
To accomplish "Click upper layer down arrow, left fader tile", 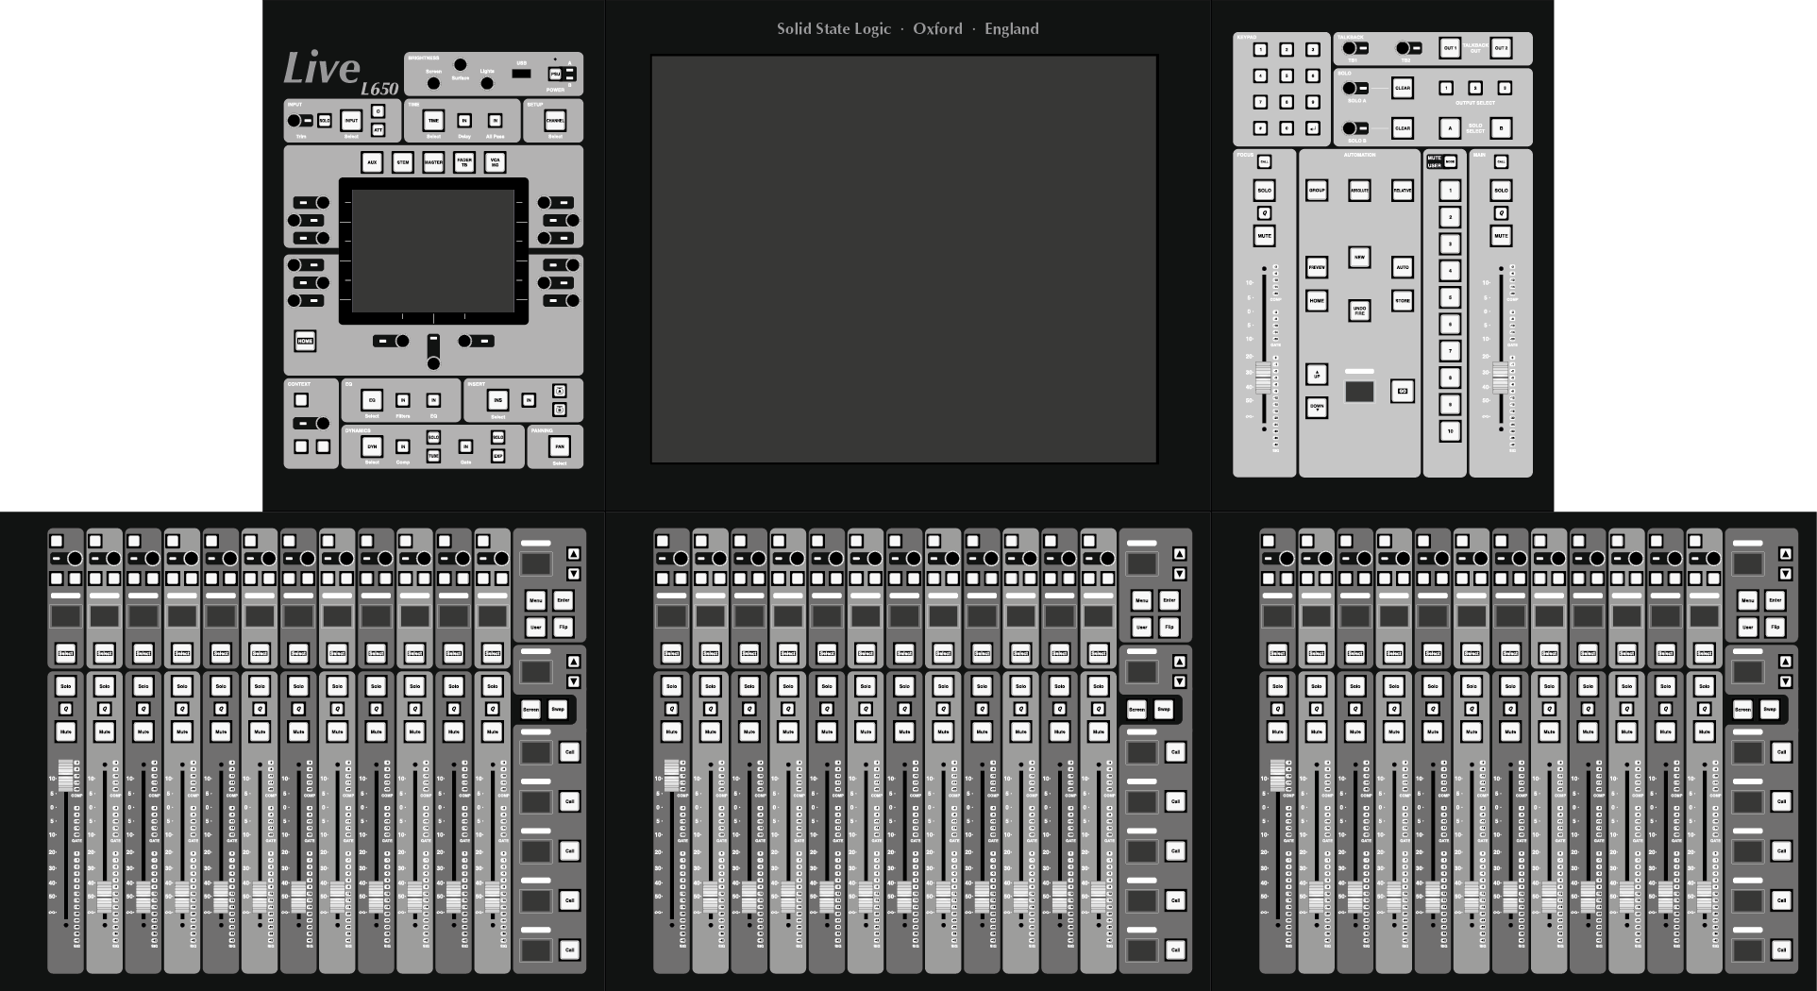I will tap(573, 574).
